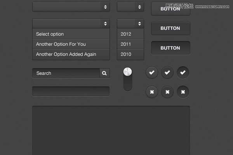Click inside the Search text field

click(x=66, y=73)
